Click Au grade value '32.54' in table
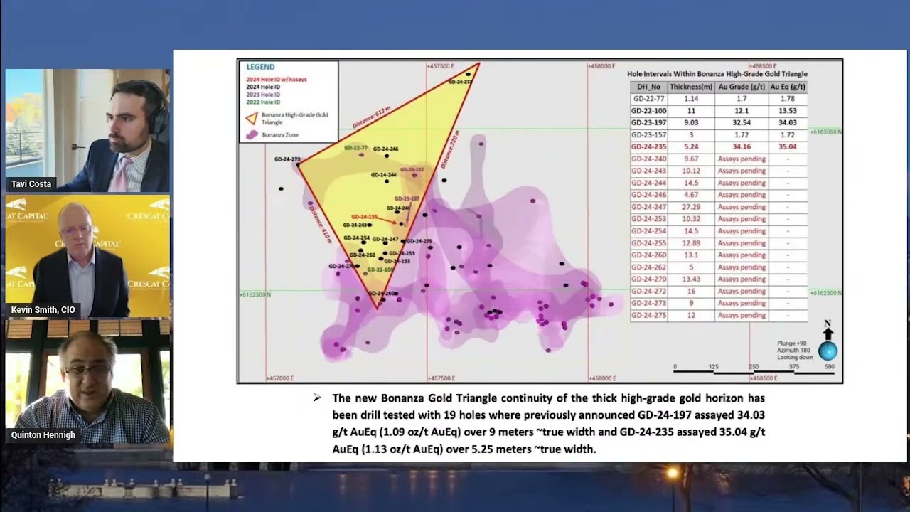 pyautogui.click(x=742, y=123)
